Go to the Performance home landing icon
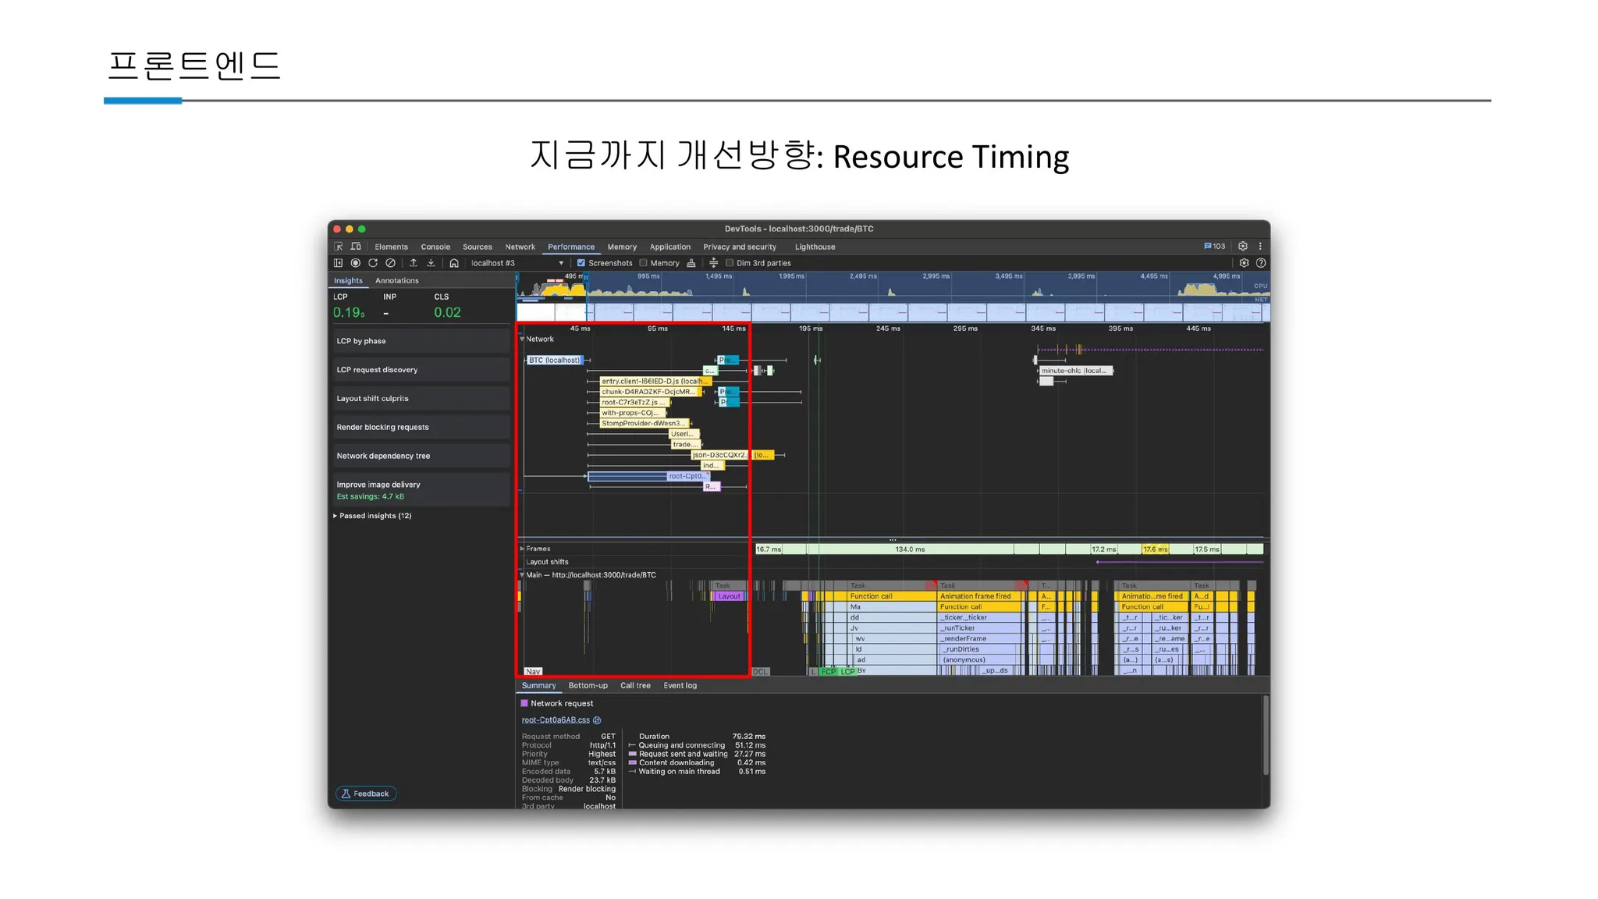1598x899 pixels. click(454, 263)
